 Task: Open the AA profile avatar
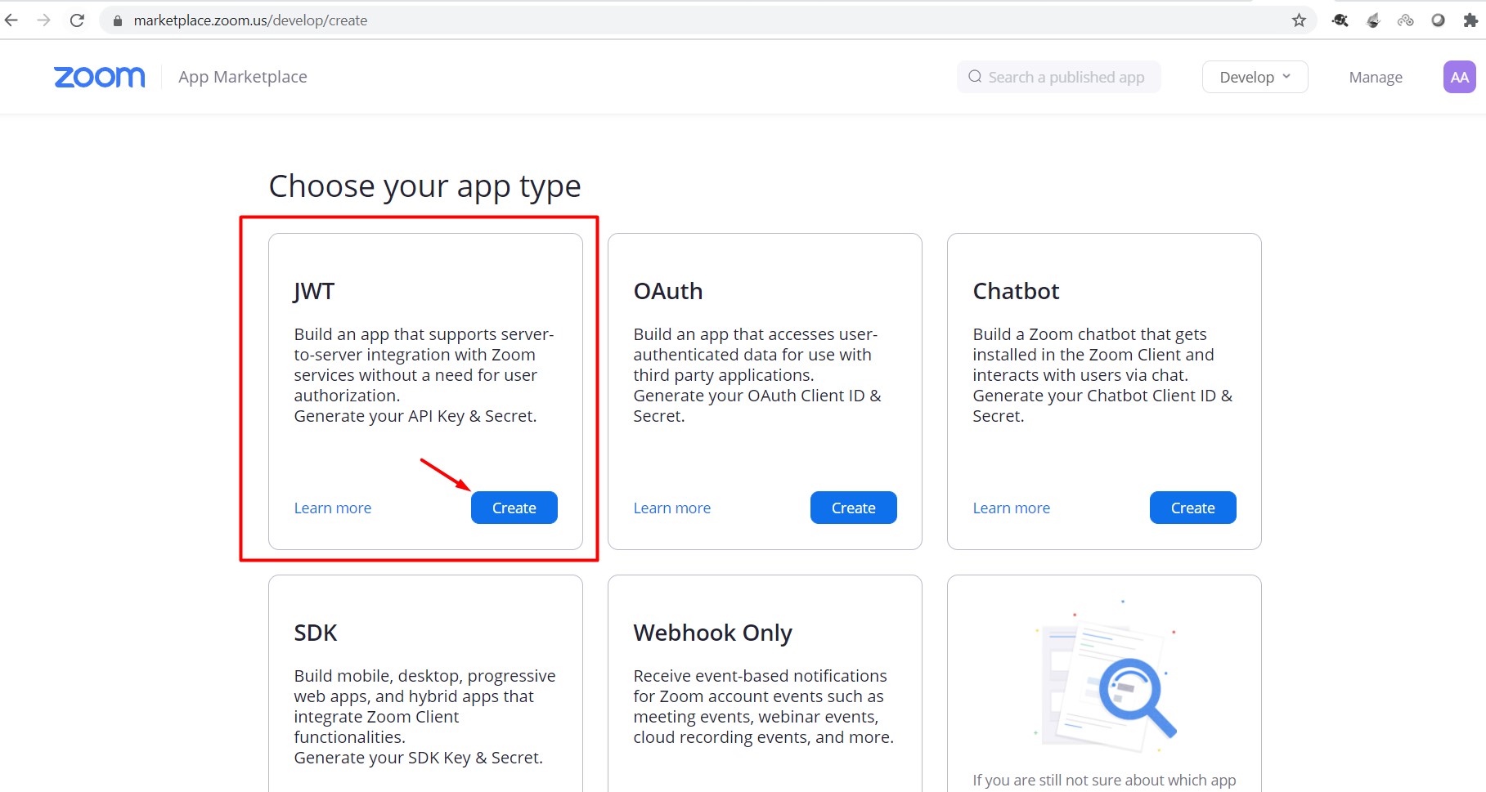click(x=1459, y=77)
